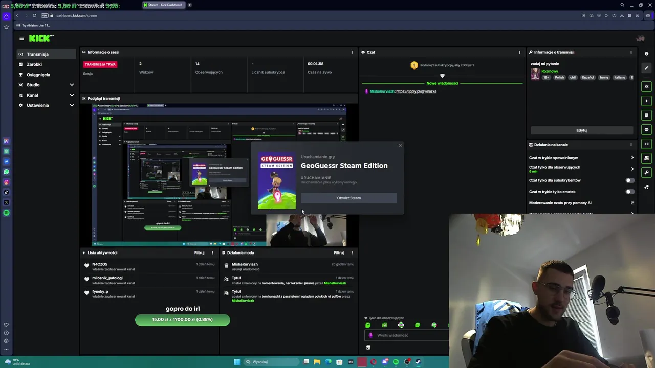The width and height of the screenshot is (655, 368).
Task: Open TikTok in the Opera sidebar
Action: tap(6, 192)
